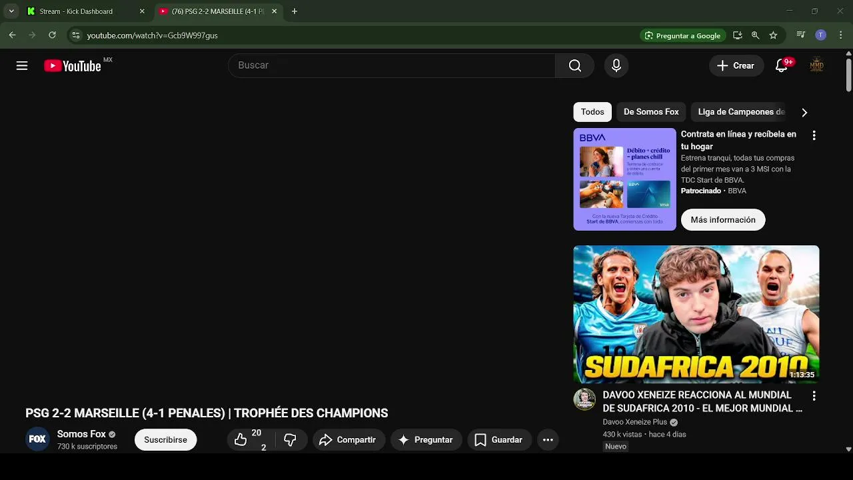This screenshot has height=480, width=853.
Task: Subscribe to Somos Fox channel
Action: tap(165, 440)
